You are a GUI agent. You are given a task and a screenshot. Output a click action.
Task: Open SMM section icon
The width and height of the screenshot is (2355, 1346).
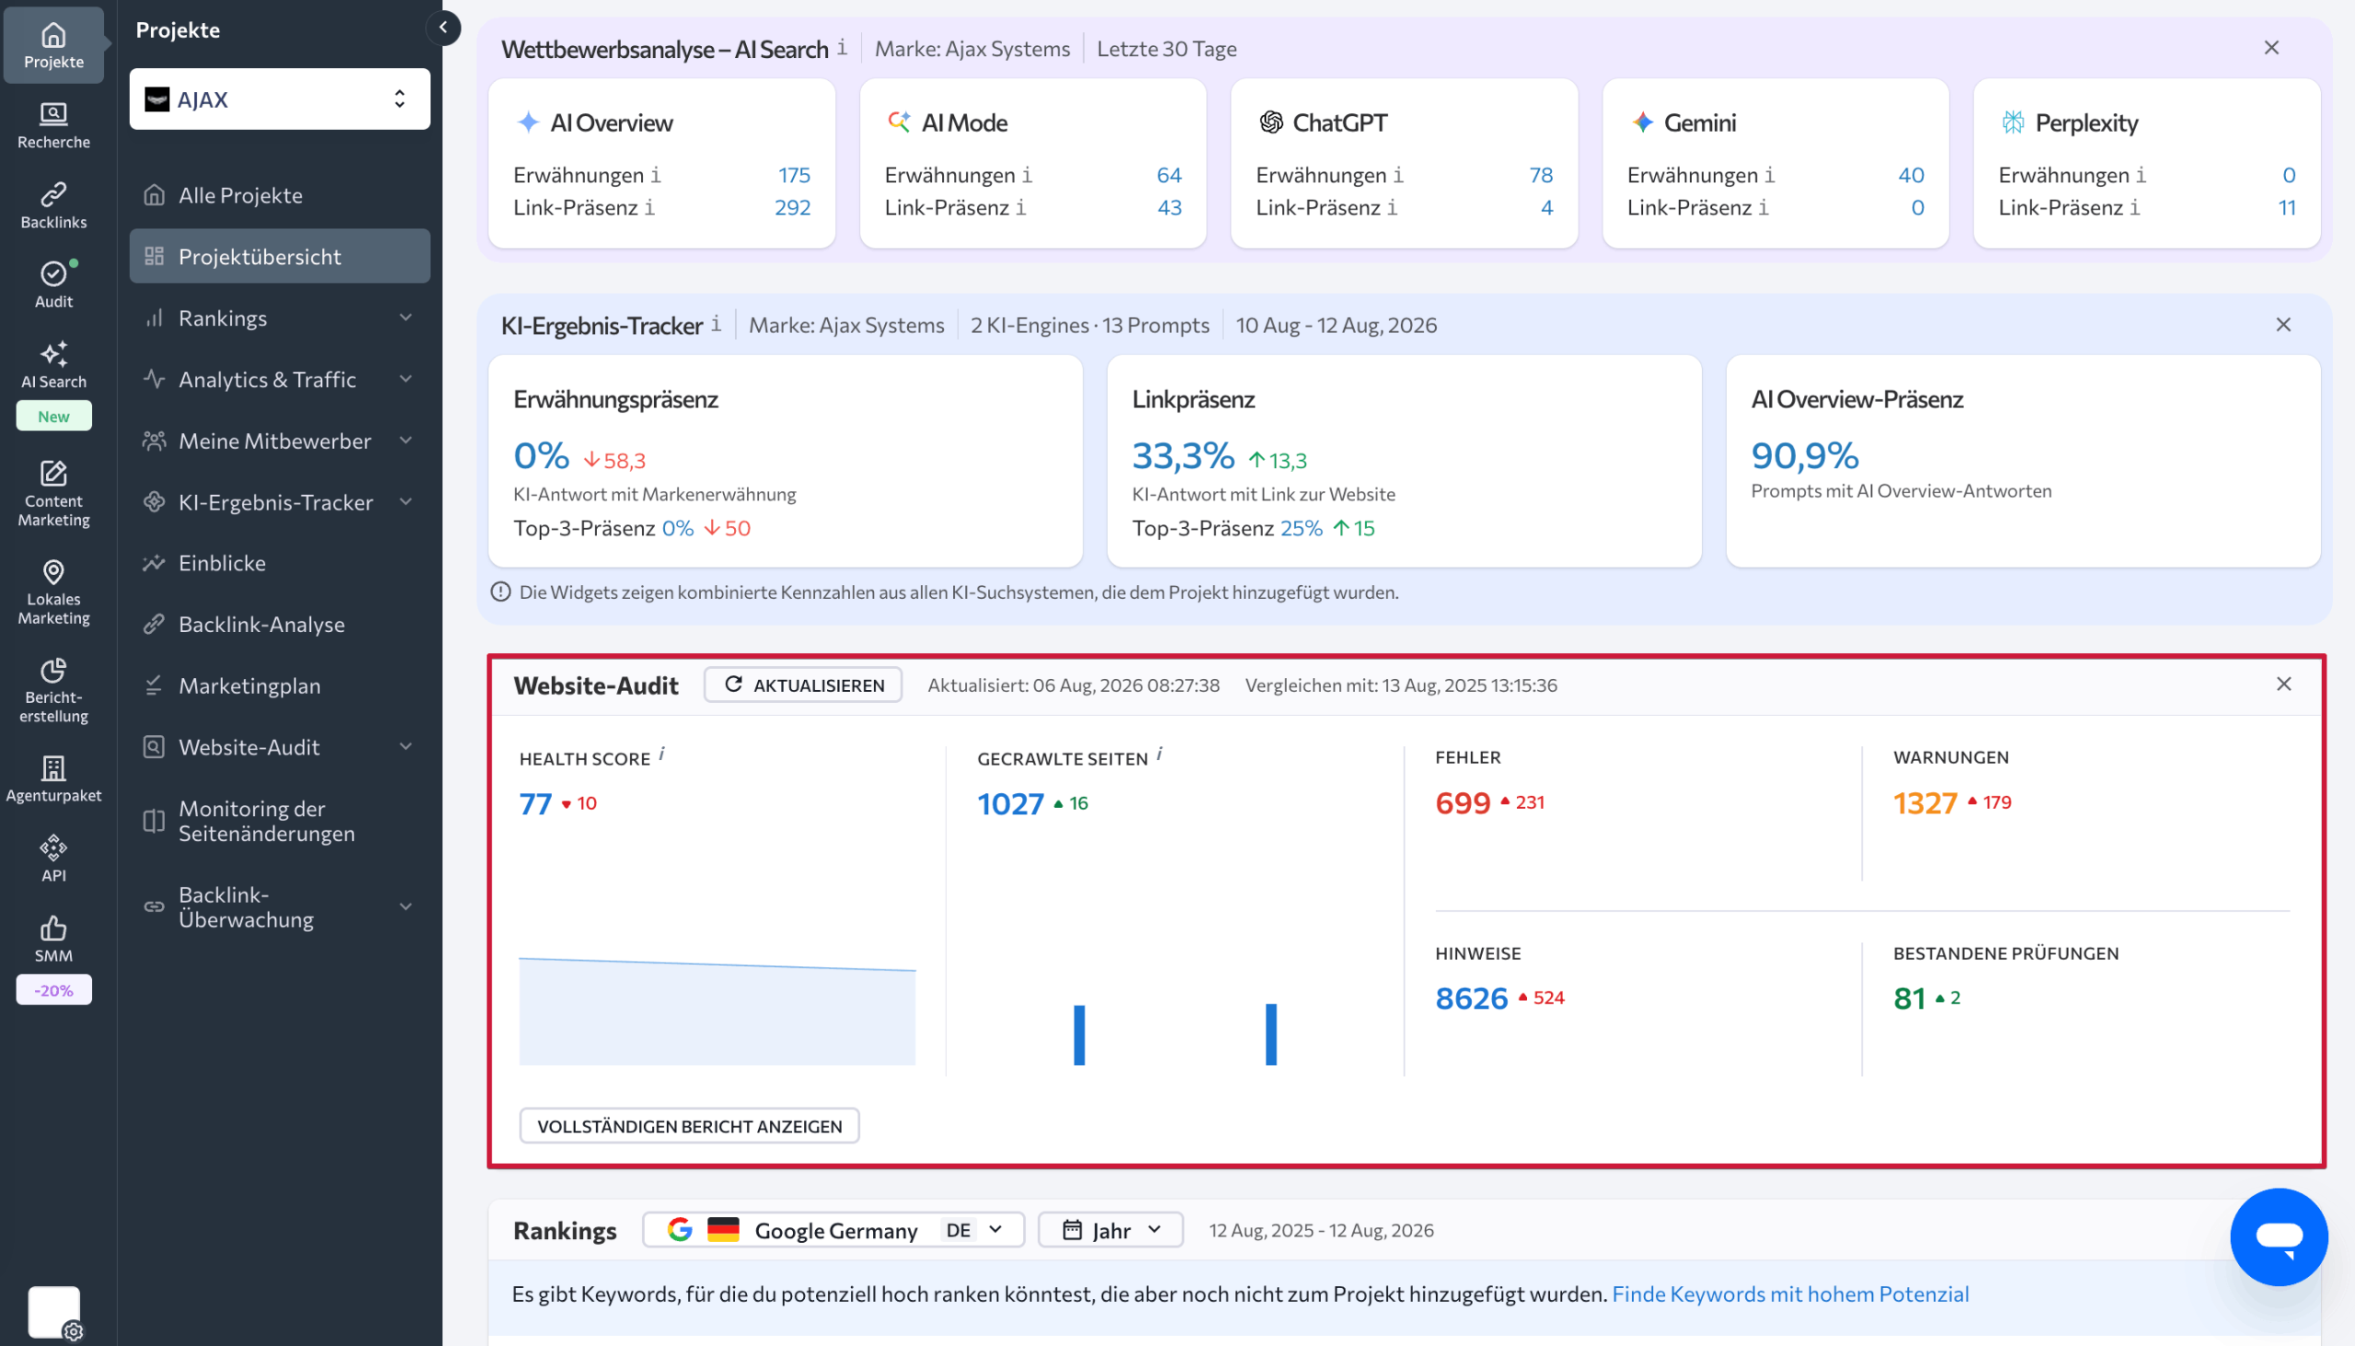[53, 939]
